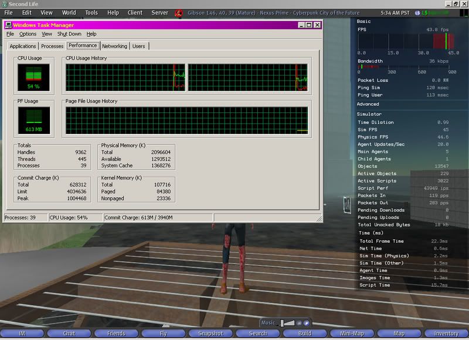The width and height of the screenshot is (469, 340).
Task: Click the Active Scripts stat row
Action: pos(403,181)
